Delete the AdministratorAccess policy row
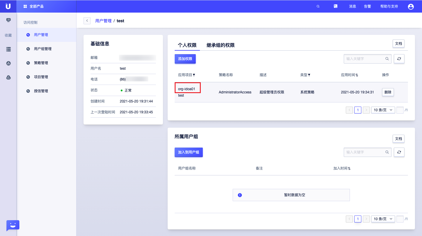Image resolution: width=422 pixels, height=236 pixels. tap(387, 92)
